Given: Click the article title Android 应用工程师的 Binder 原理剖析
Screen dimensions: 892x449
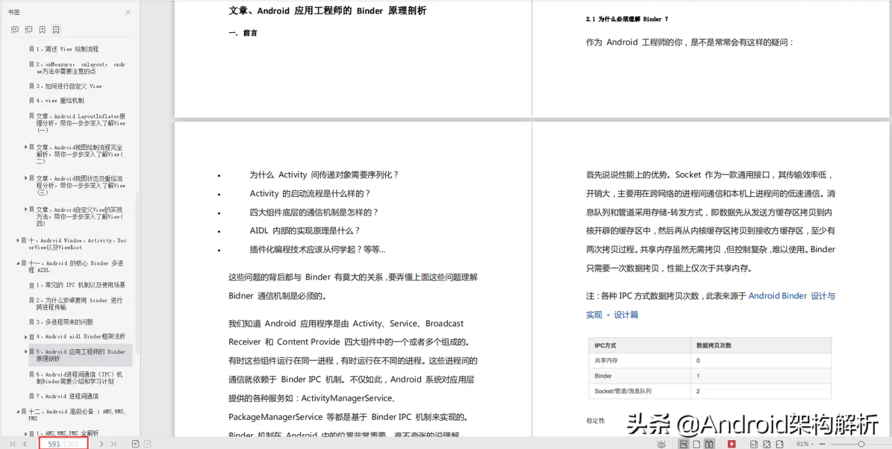Looking at the screenshot, I should point(327,11).
